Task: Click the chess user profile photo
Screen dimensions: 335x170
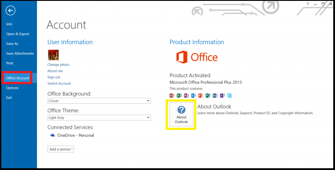Action: point(53,55)
